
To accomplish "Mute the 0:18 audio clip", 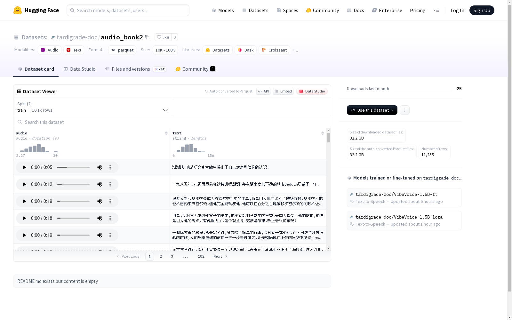I will coord(100,218).
